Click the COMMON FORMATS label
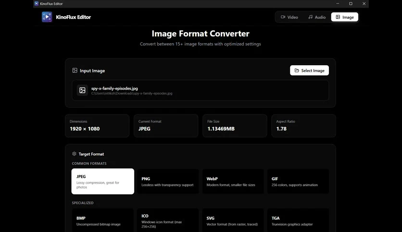402x232 pixels. tap(89, 163)
